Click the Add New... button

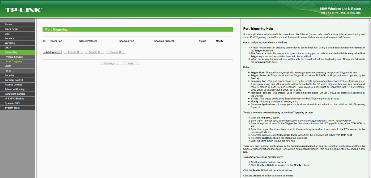click(52, 52)
